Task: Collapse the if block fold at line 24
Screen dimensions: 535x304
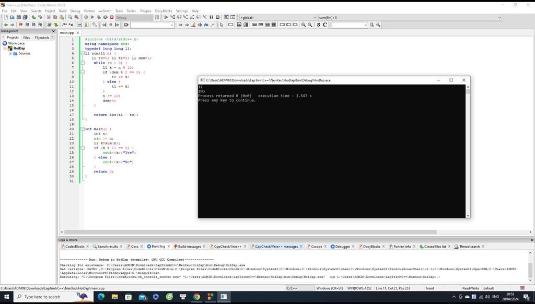Action: click(x=83, y=148)
